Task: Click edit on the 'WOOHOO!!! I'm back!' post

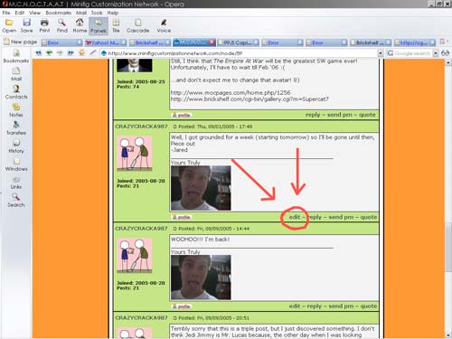Action: (295, 306)
